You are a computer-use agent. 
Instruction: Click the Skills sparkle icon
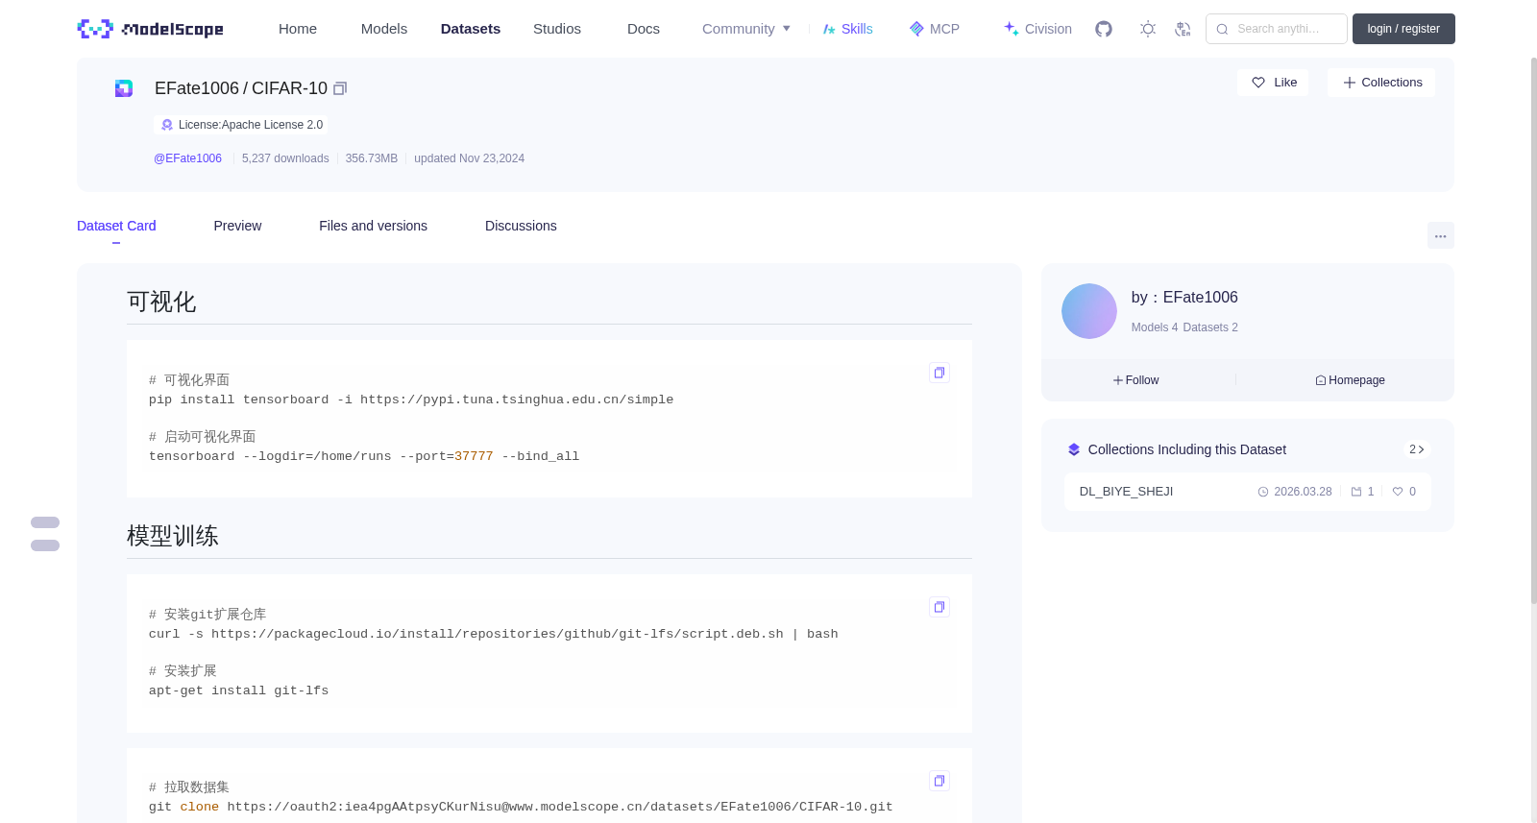pyautogui.click(x=829, y=29)
